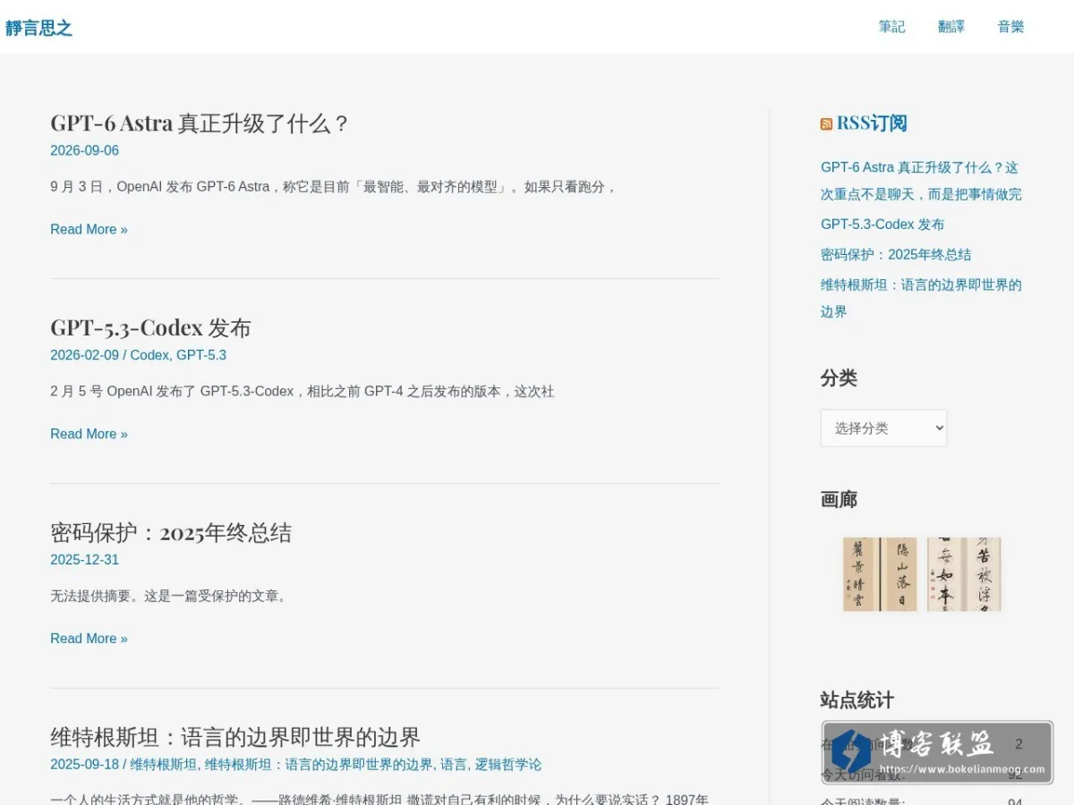Open sidebar RSS item 维特根斯坦：语言的边界即世界的边界
The width and height of the screenshot is (1074, 805).
click(x=921, y=298)
